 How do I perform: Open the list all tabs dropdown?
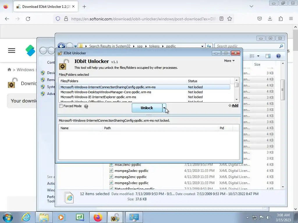(x=251, y=6)
